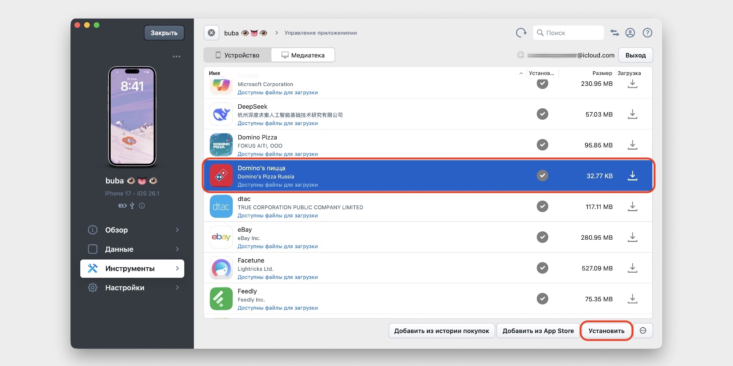Viewport: 733px width, 366px height.
Task: Toggle installed checkmark for Domino Pizza
Action: coord(542,145)
